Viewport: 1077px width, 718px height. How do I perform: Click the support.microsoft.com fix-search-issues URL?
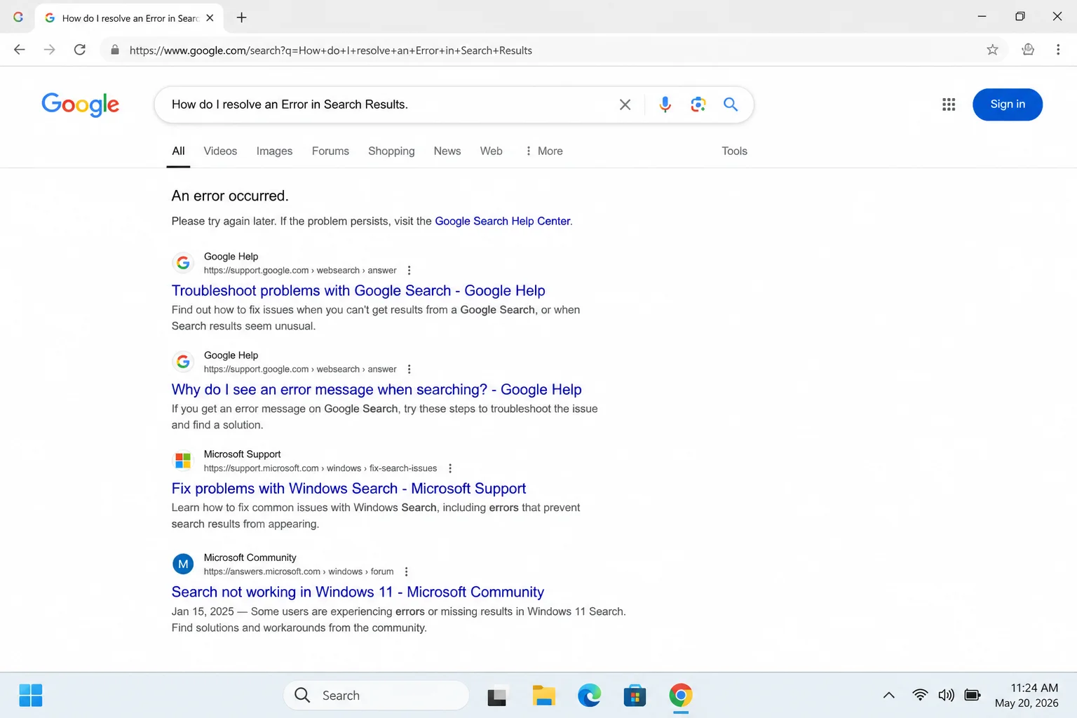click(320, 468)
